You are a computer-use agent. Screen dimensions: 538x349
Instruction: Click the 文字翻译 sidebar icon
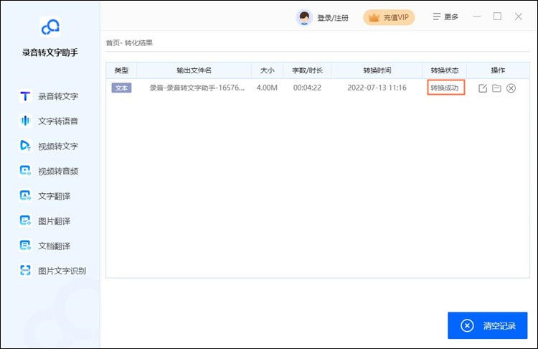[25, 196]
